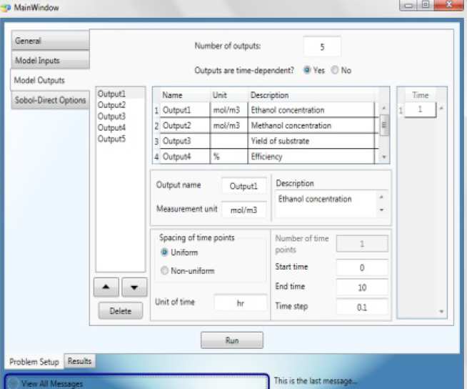Viewport: 467px width, 389px height.
Task: Select Yes for time-dependent outputs
Action: coord(308,71)
